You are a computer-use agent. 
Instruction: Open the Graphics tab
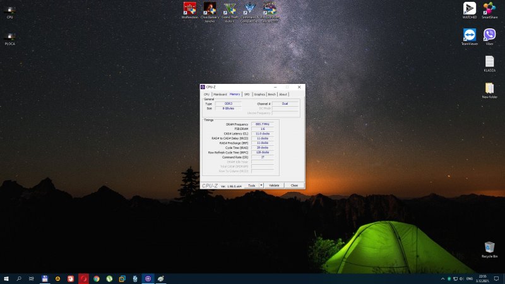pos(259,94)
